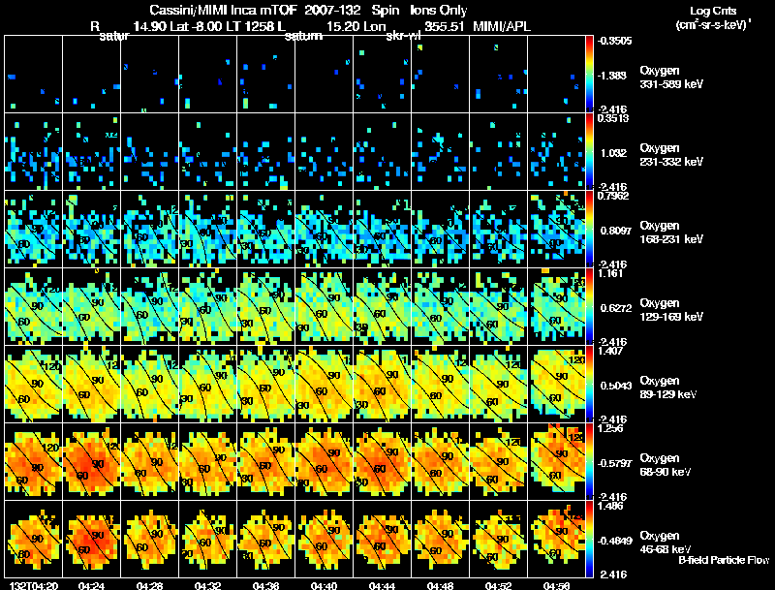Click the '0.3513' color scale value
Image resolution: width=775 pixels, height=590 pixels.
tap(613, 118)
